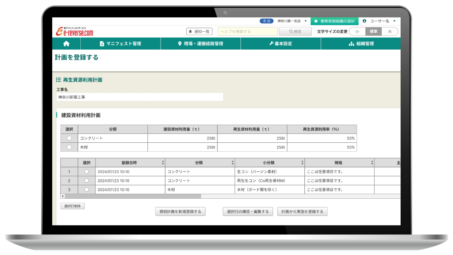Switch text size to 大
This screenshot has width=453, height=255.
pos(389,31)
